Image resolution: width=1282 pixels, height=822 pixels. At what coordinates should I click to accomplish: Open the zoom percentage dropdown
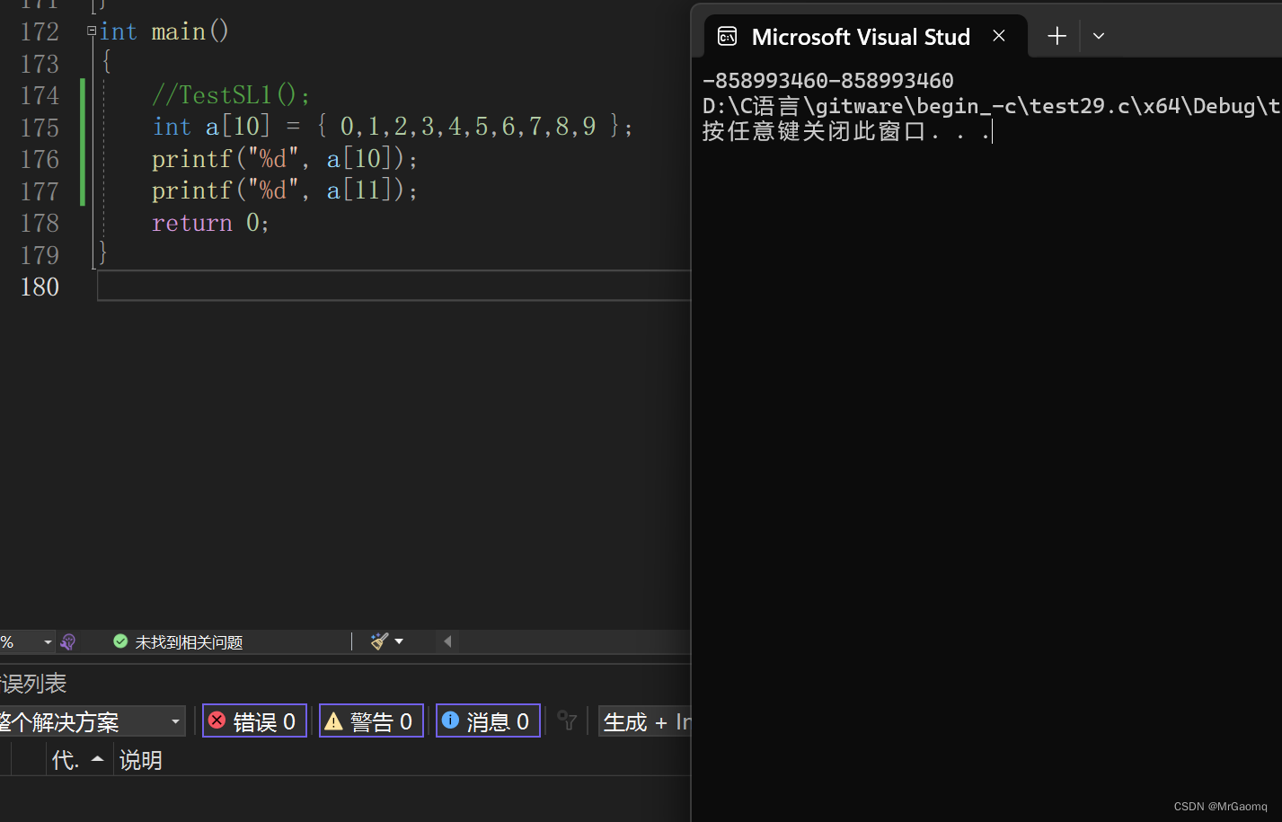(48, 641)
